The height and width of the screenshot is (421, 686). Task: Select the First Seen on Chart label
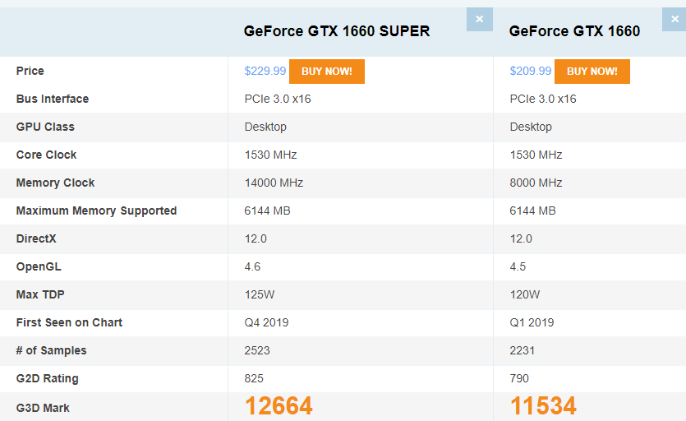[69, 323]
